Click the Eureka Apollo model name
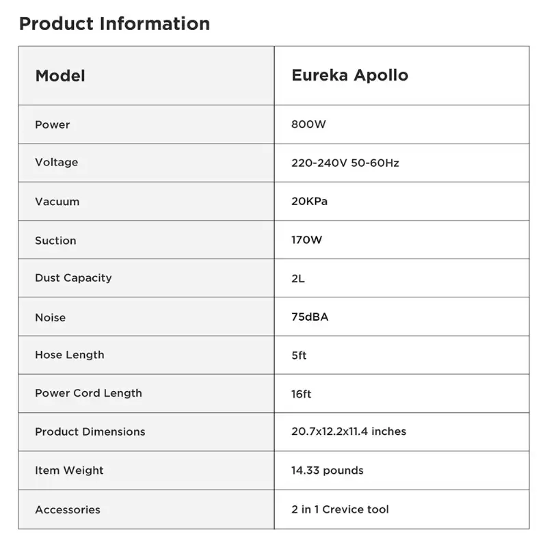 350,75
